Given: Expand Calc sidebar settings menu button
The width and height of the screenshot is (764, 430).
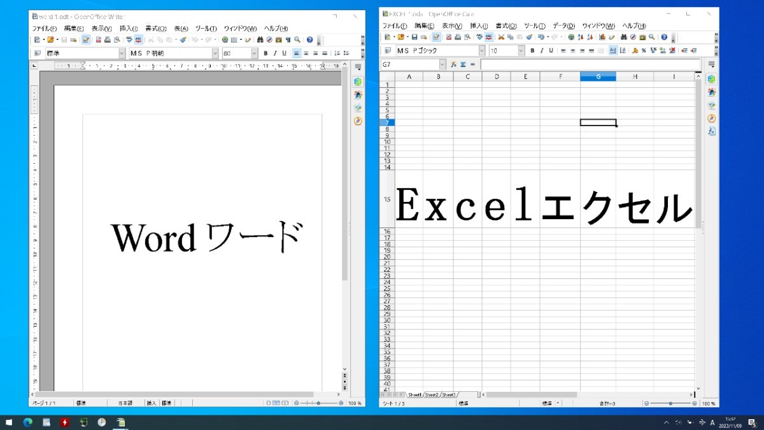Looking at the screenshot, I should [711, 64].
